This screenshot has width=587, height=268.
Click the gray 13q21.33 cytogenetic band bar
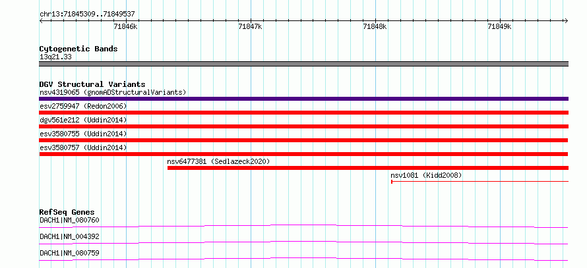304,64
